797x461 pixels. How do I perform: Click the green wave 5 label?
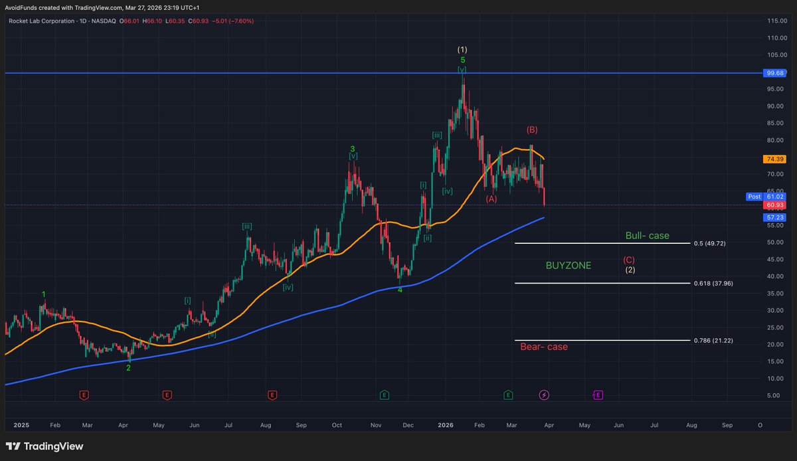[x=462, y=60]
